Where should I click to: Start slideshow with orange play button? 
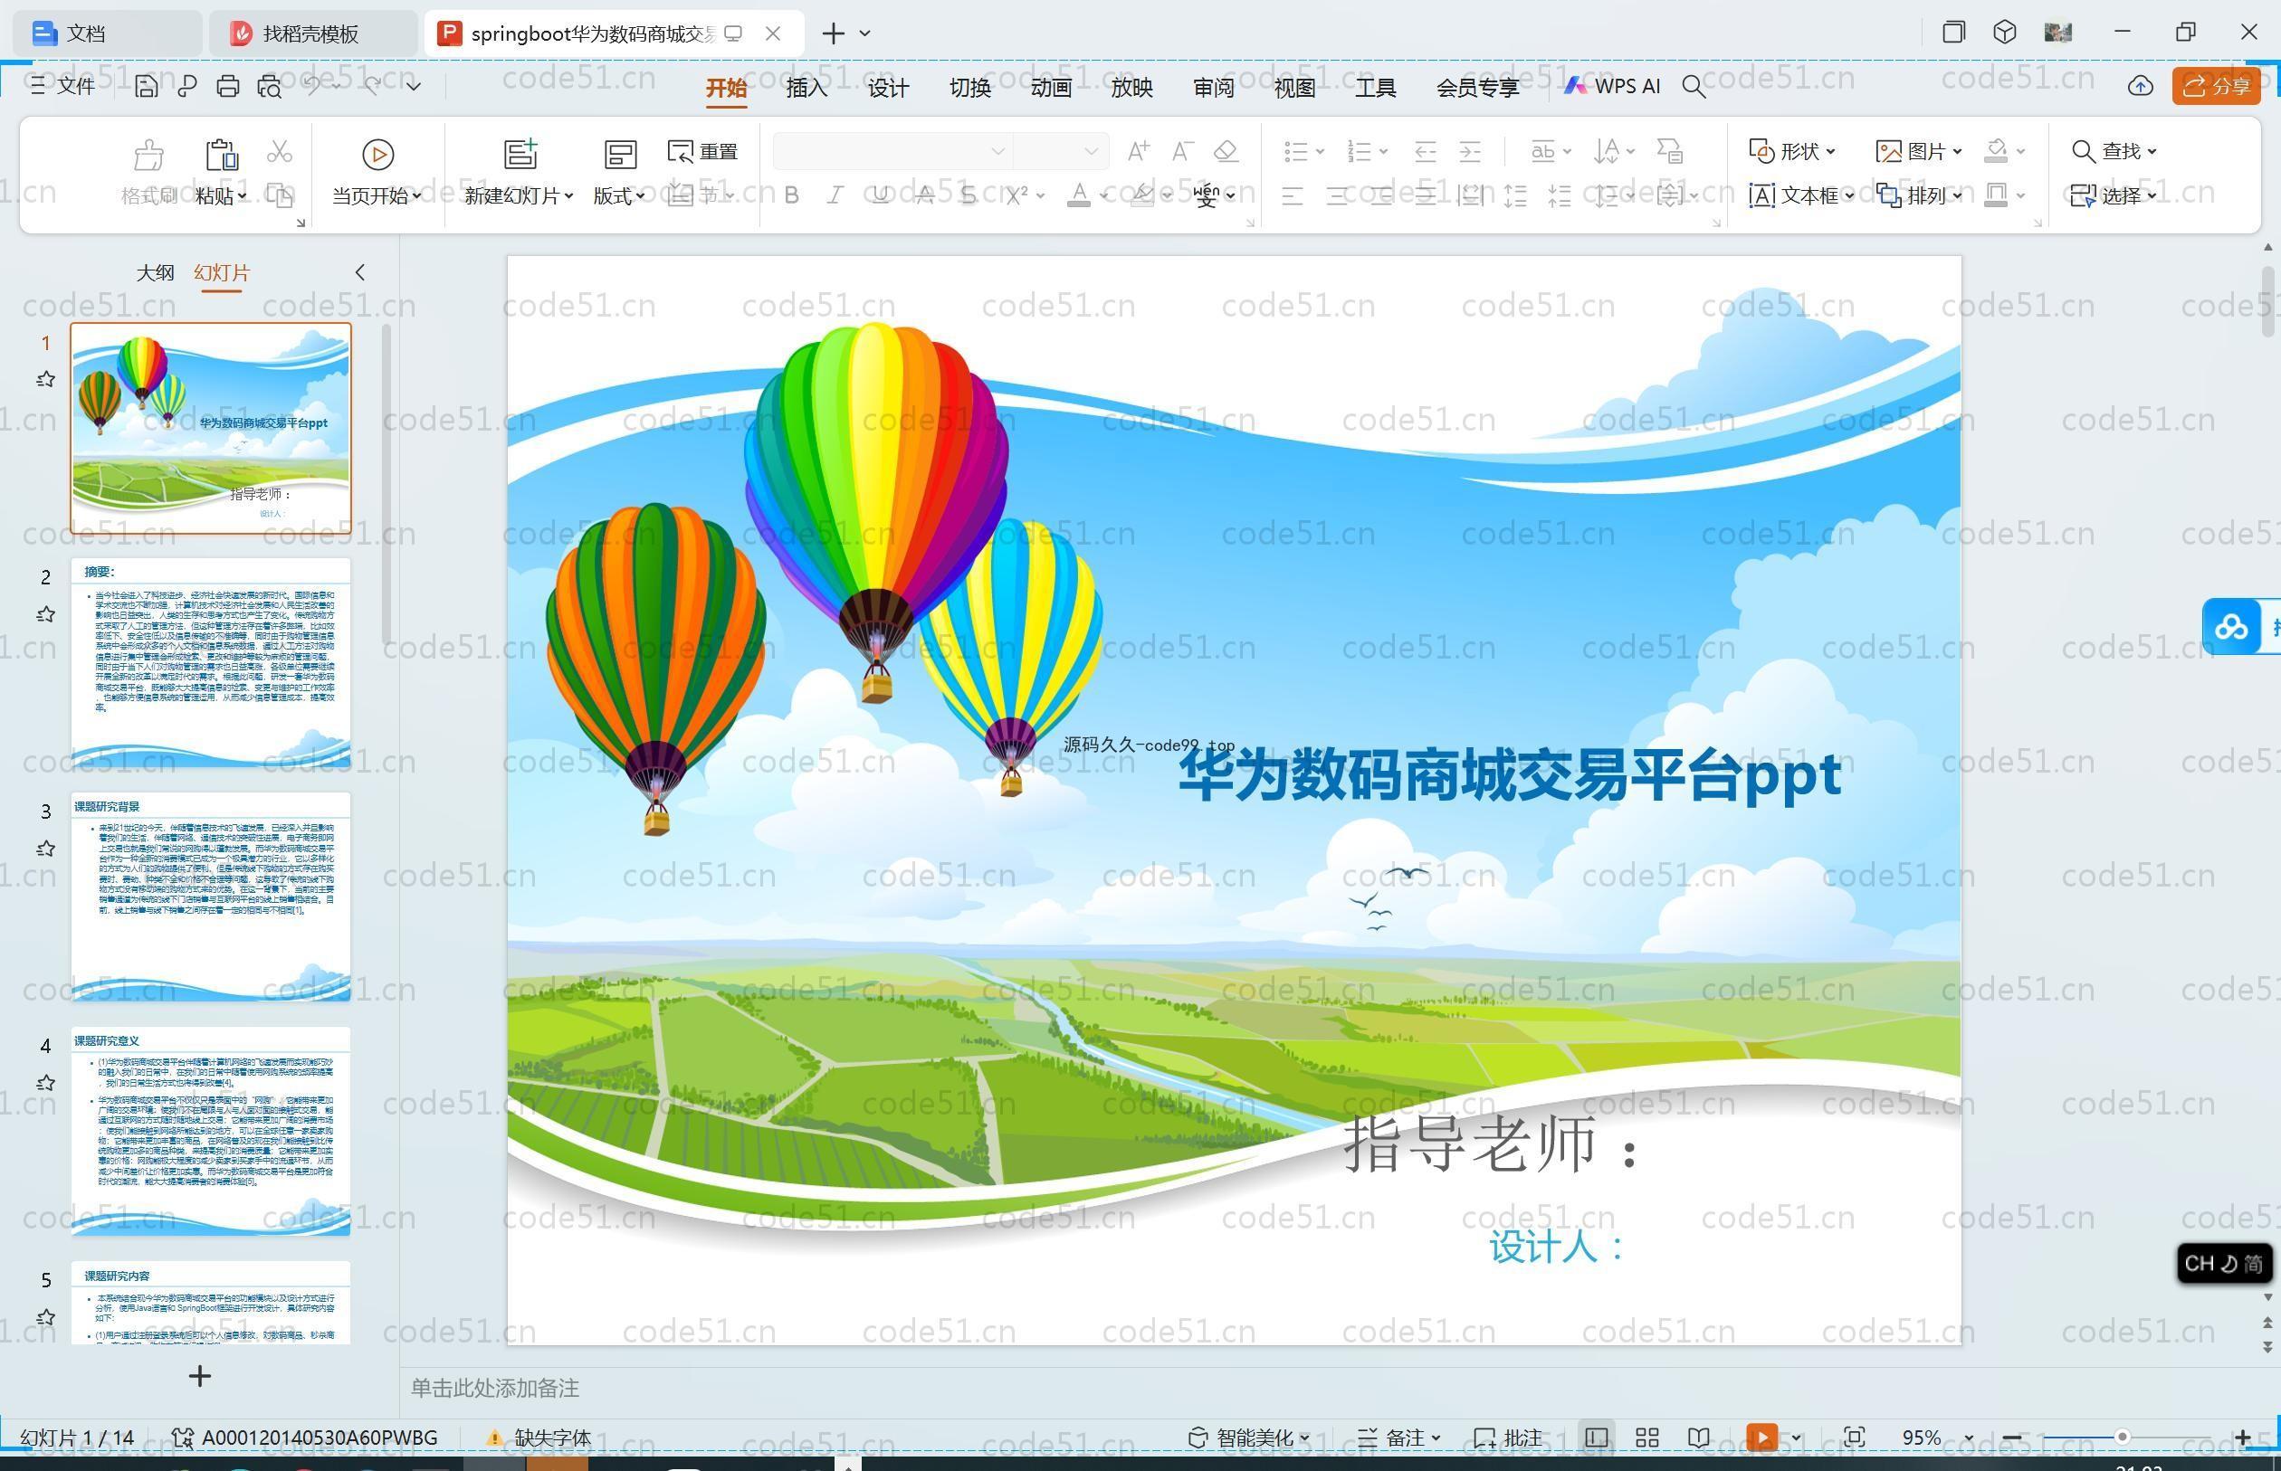pos(1761,1437)
